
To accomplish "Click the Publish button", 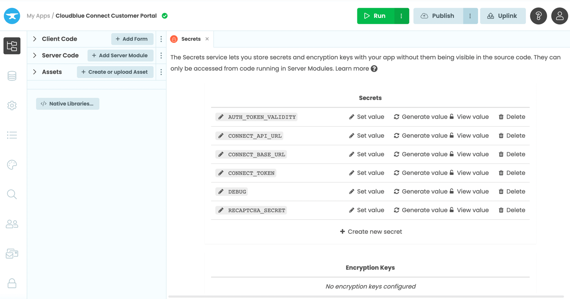I will pyautogui.click(x=438, y=16).
